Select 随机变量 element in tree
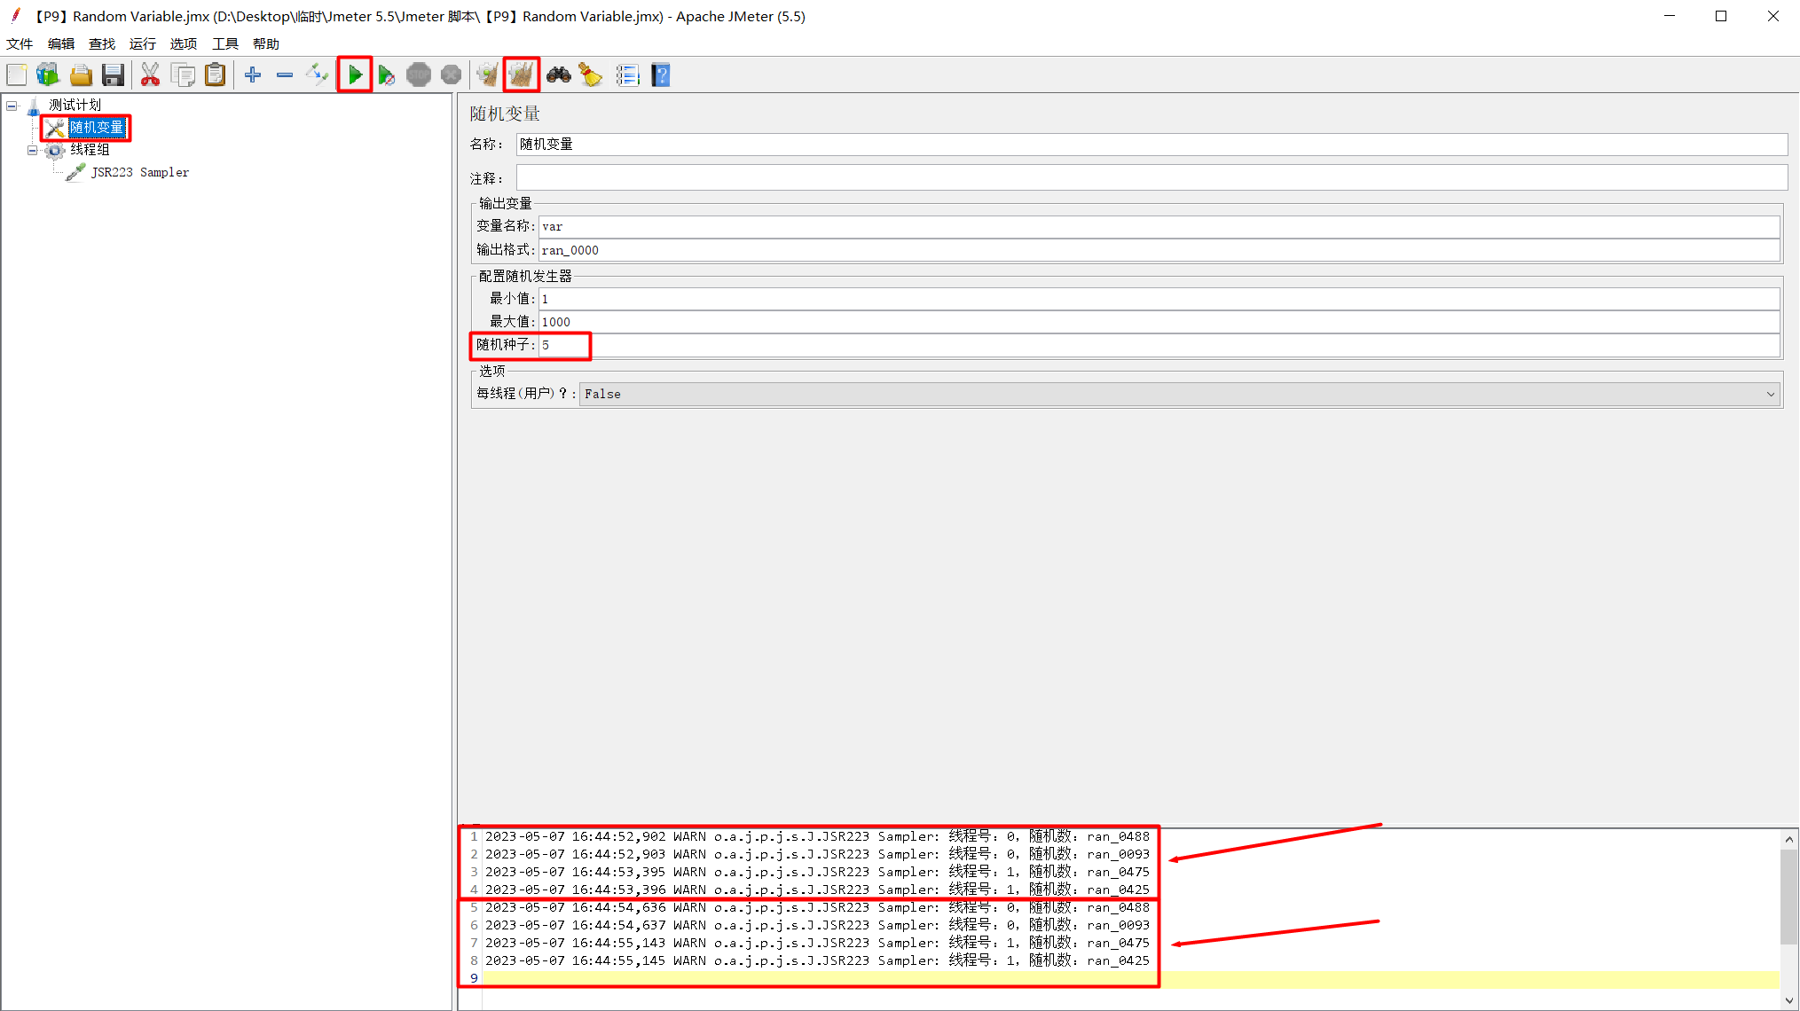 click(x=97, y=128)
